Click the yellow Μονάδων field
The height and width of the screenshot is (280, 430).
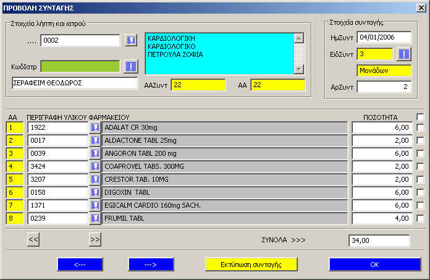click(x=384, y=70)
